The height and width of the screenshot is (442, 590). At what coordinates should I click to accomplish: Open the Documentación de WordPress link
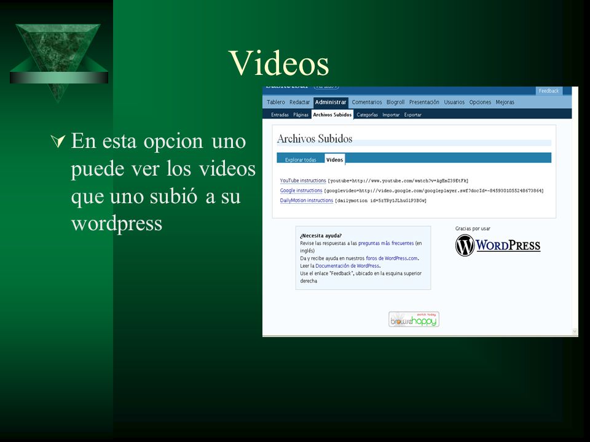point(347,266)
